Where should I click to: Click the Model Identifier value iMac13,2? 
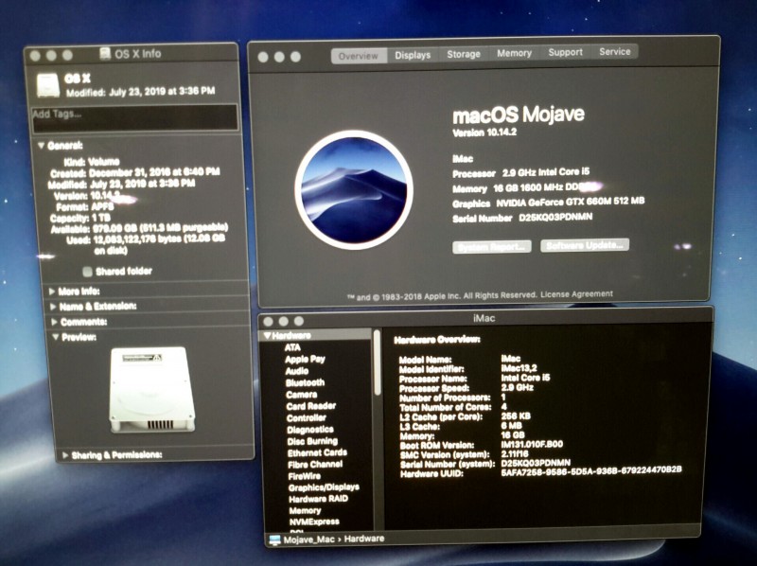pos(519,368)
